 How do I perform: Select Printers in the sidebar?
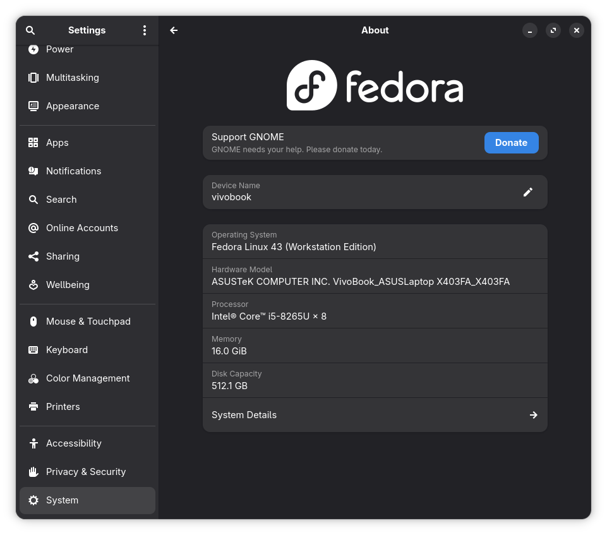pos(88,407)
